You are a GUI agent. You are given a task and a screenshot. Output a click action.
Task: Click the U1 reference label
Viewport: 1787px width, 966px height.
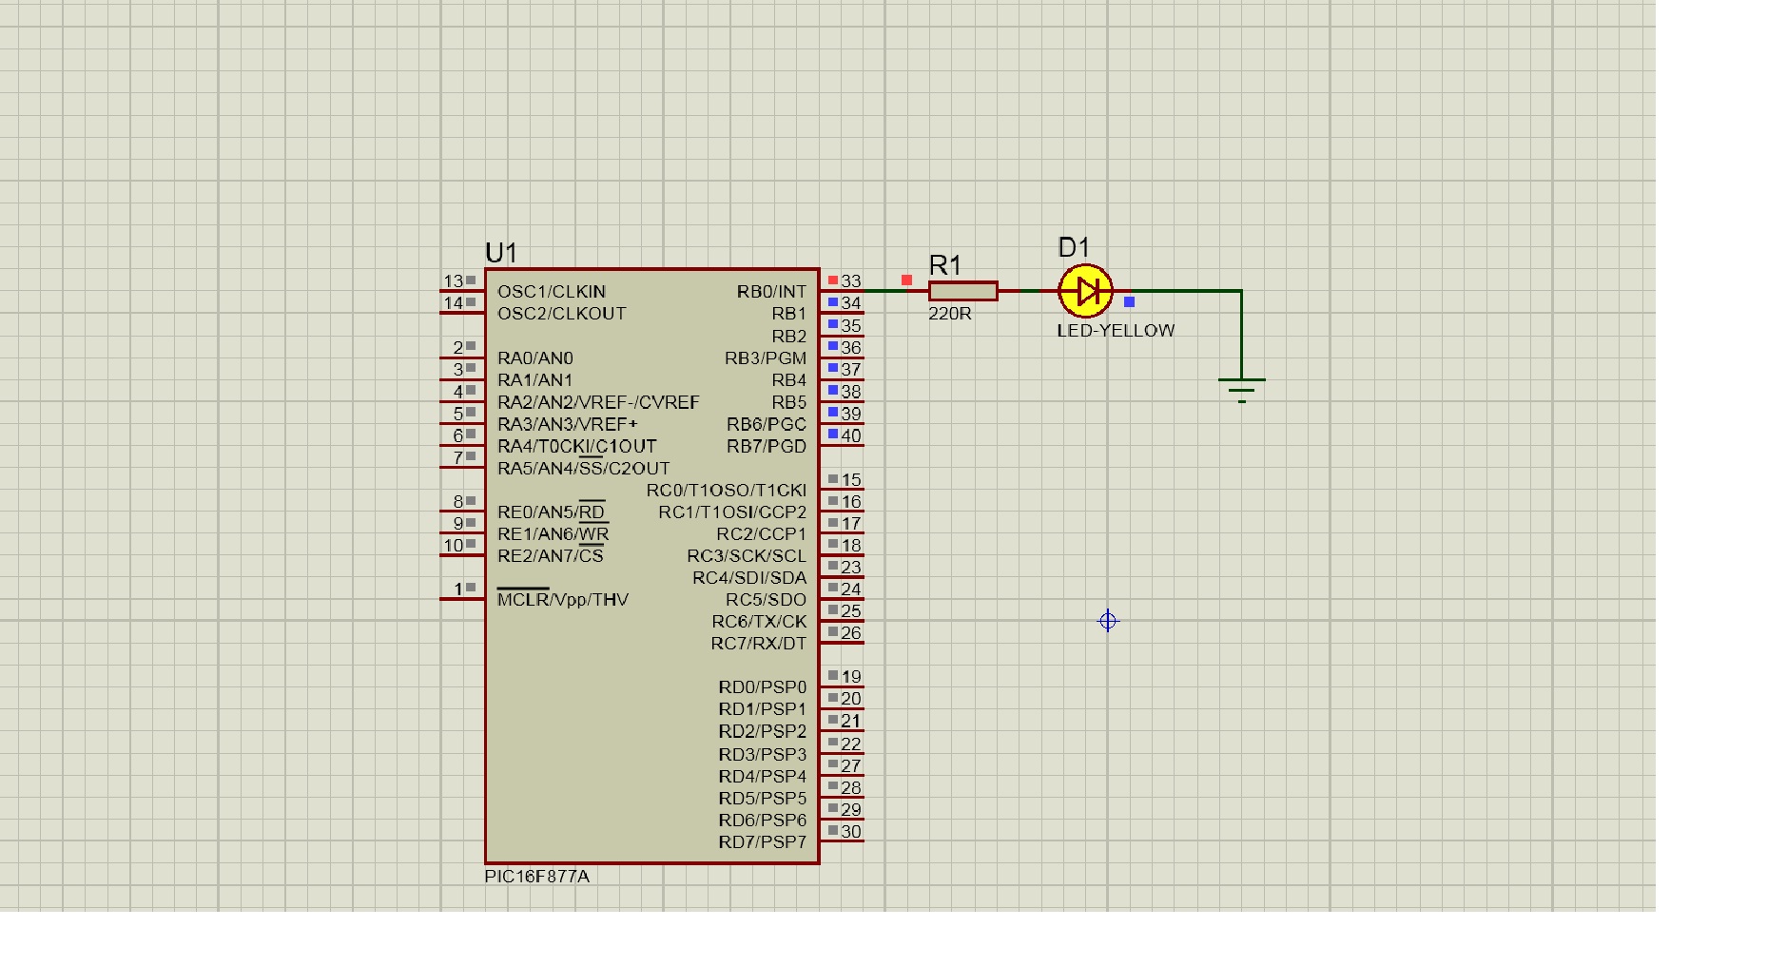pyautogui.click(x=501, y=253)
